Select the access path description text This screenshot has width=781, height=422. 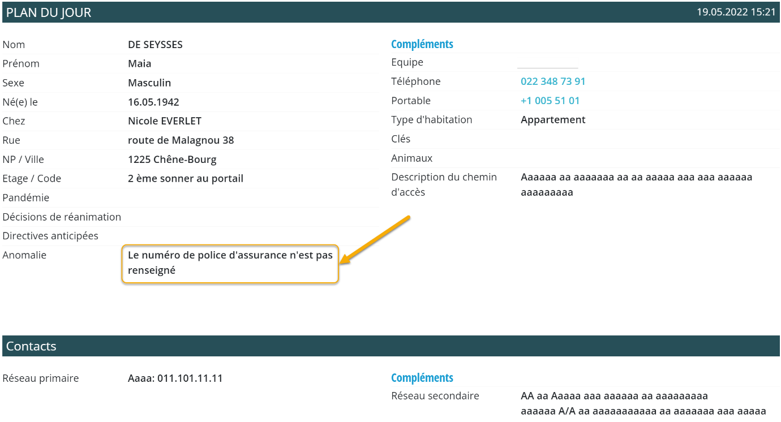[636, 185]
